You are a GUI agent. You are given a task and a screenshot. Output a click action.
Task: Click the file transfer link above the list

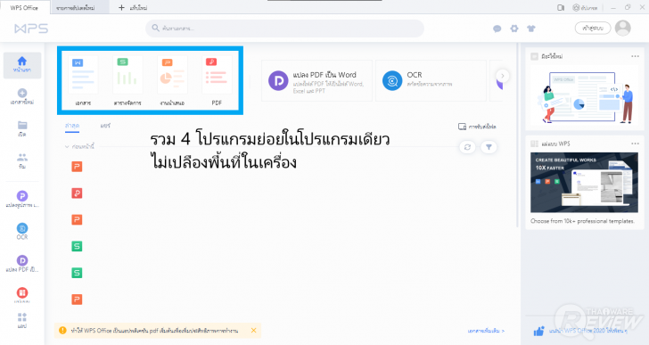(x=477, y=127)
